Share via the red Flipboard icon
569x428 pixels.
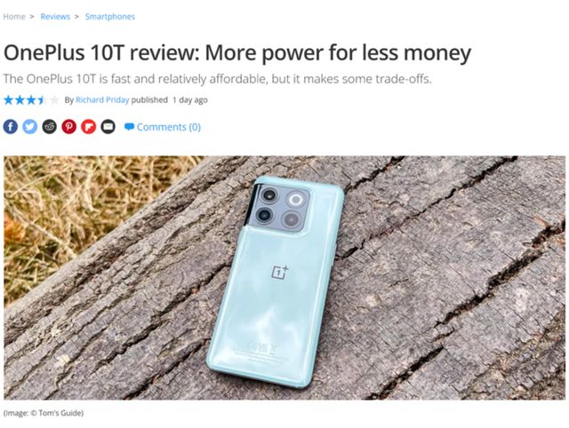click(89, 127)
